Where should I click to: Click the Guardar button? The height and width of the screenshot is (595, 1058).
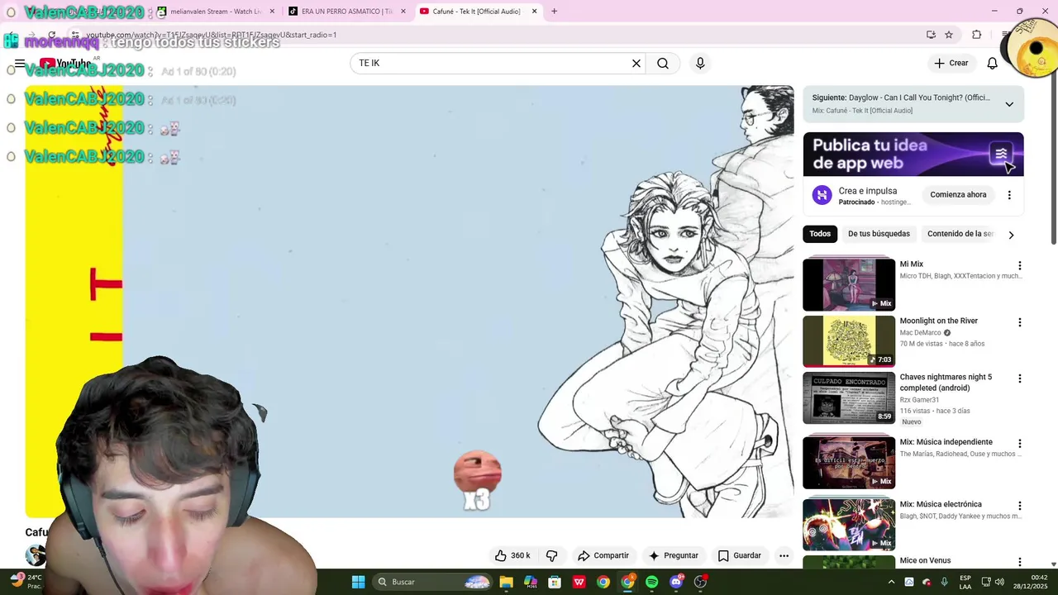(740, 555)
